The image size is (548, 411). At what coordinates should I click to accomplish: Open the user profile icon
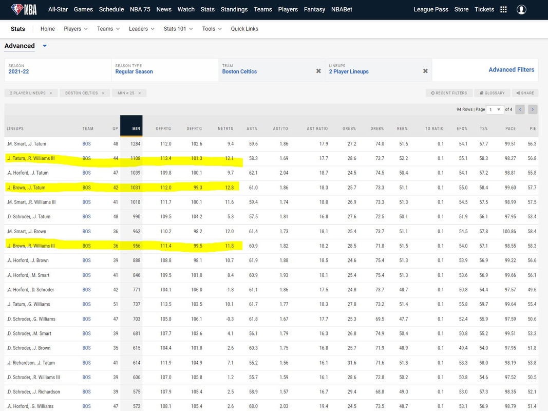(x=521, y=9)
